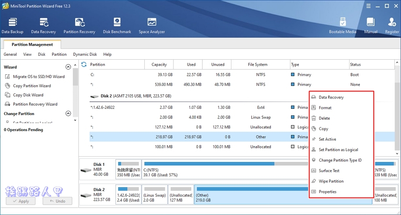Open the Data Backup tool
401x215 pixels.
13,26
